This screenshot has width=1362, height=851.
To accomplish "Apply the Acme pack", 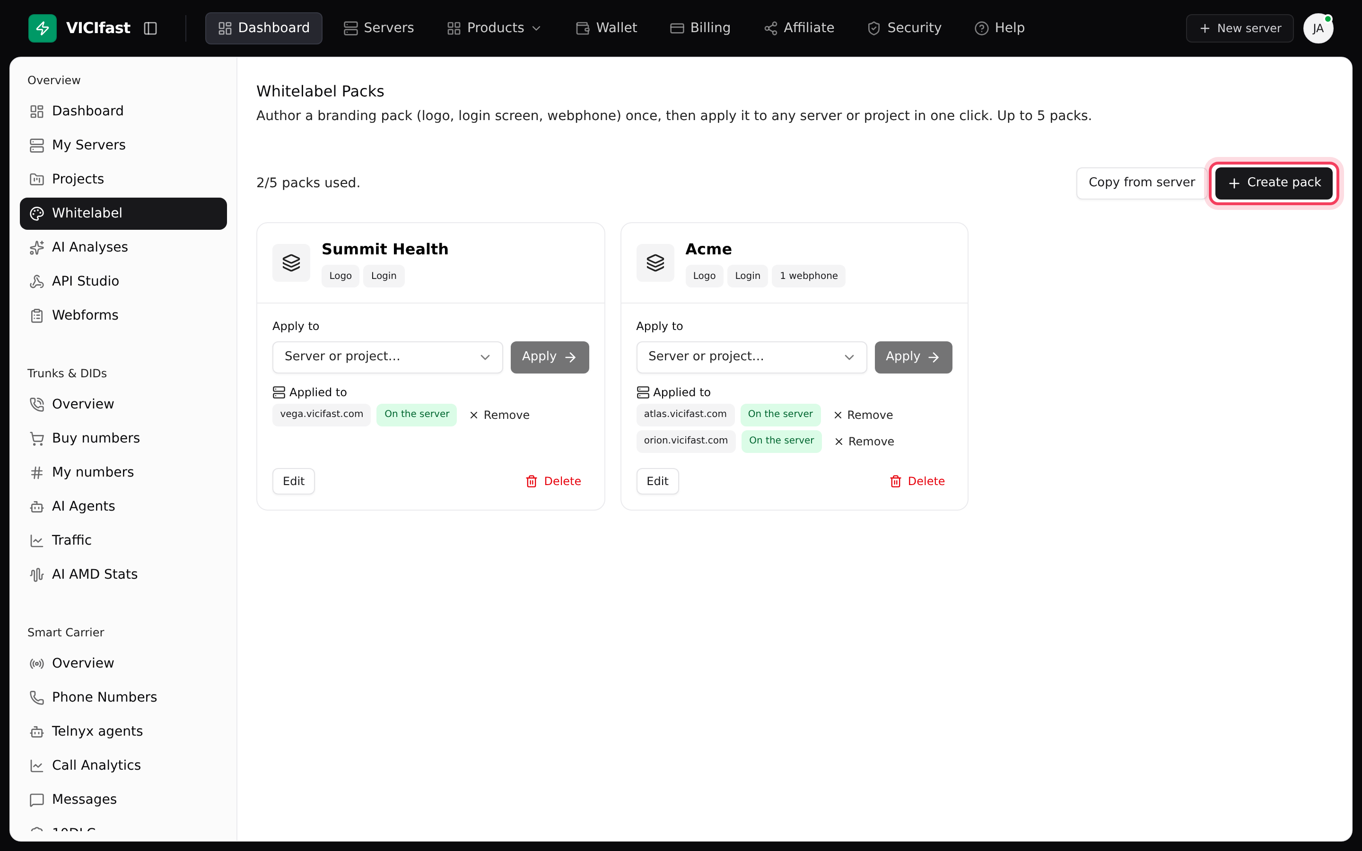I will [913, 357].
